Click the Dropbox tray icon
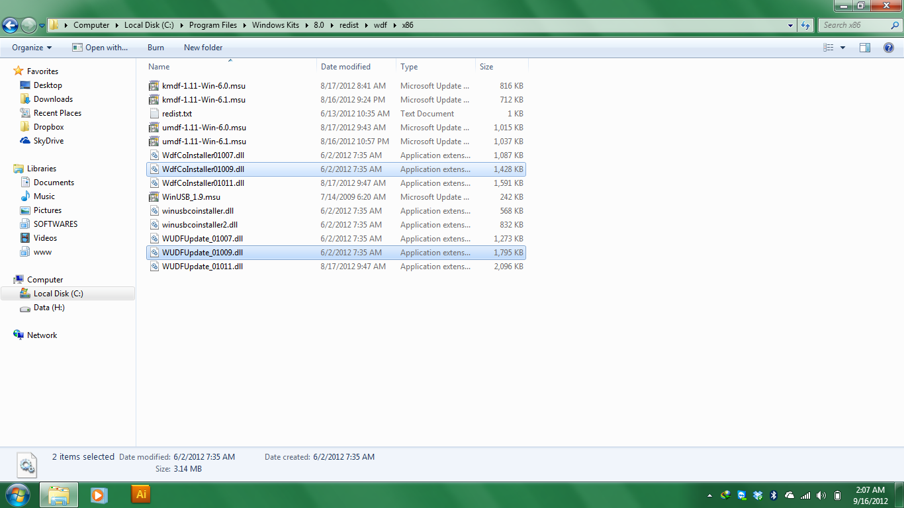The width and height of the screenshot is (904, 508). [x=758, y=495]
